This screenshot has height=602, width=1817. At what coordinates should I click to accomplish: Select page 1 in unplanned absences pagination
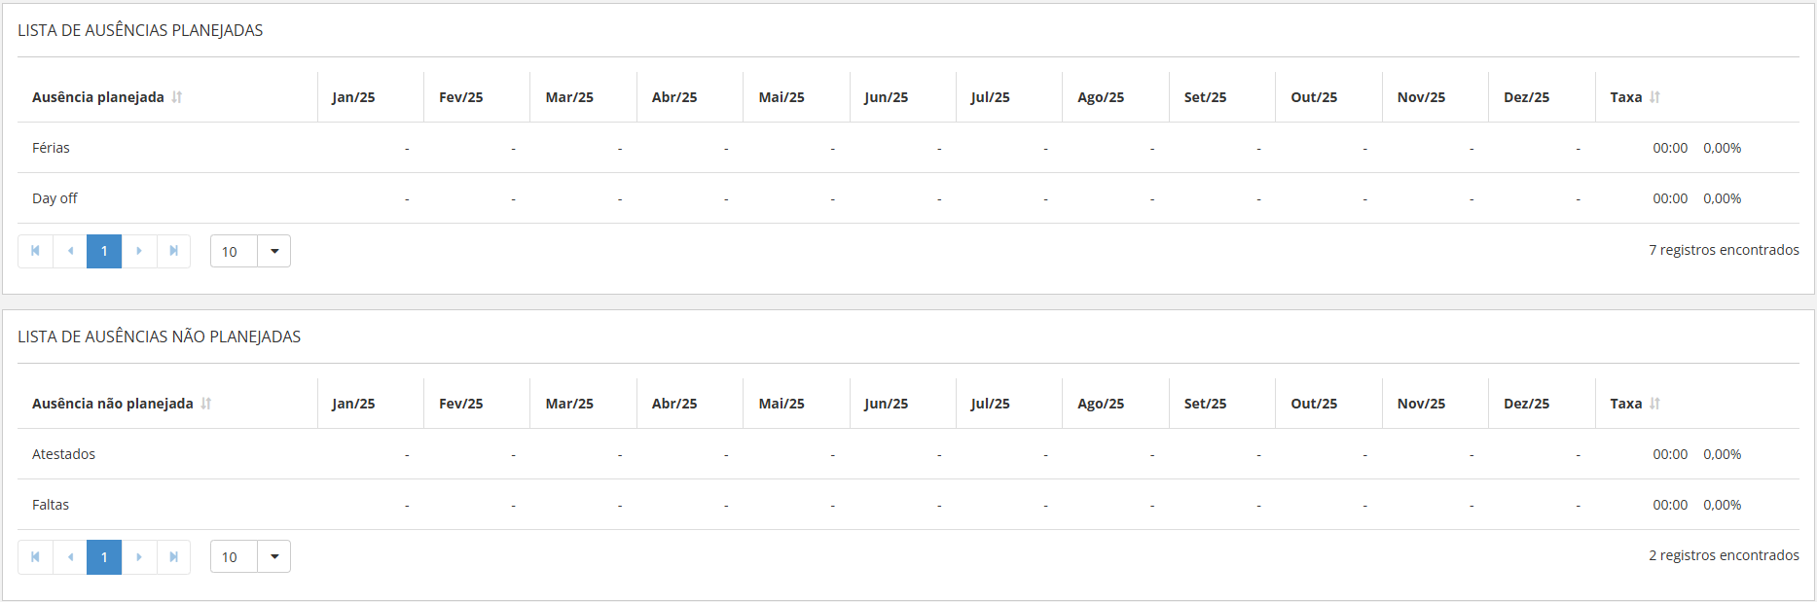(x=104, y=556)
